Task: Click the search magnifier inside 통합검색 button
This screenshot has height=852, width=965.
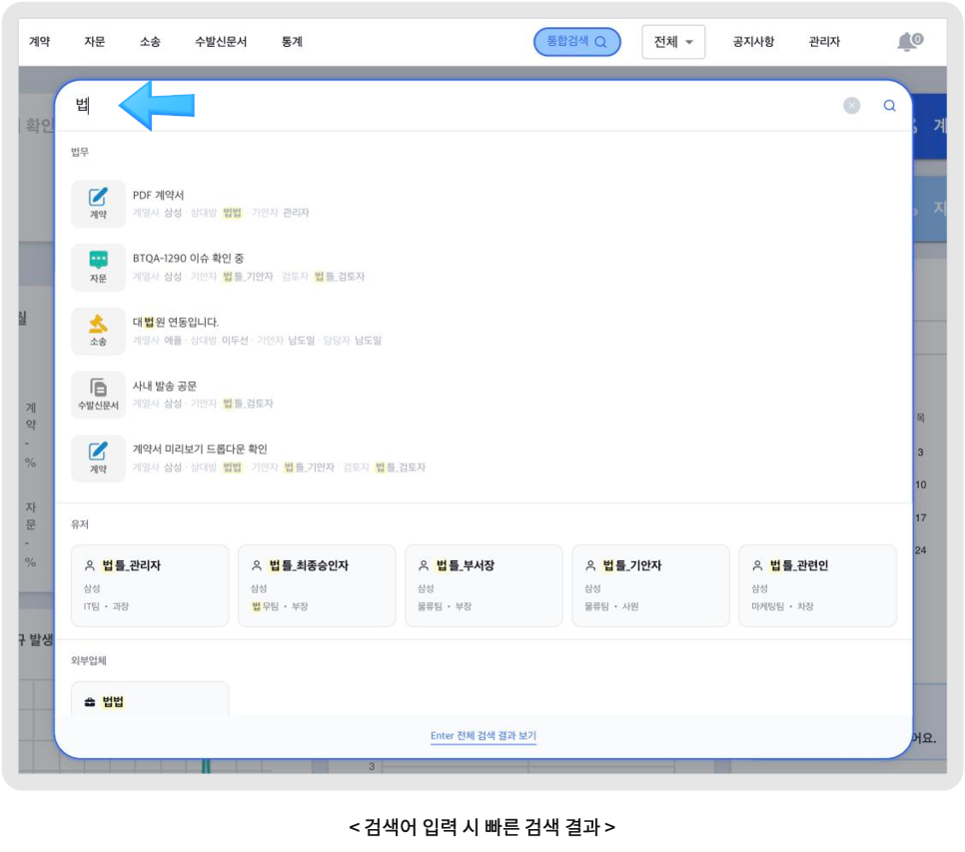Action: [x=600, y=42]
